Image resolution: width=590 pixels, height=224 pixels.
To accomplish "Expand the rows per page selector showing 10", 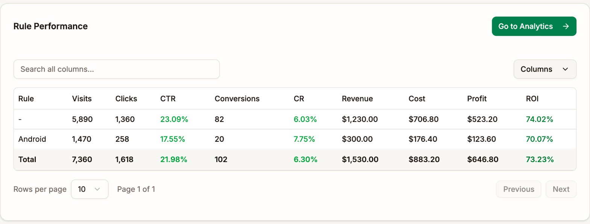I will [x=89, y=189].
